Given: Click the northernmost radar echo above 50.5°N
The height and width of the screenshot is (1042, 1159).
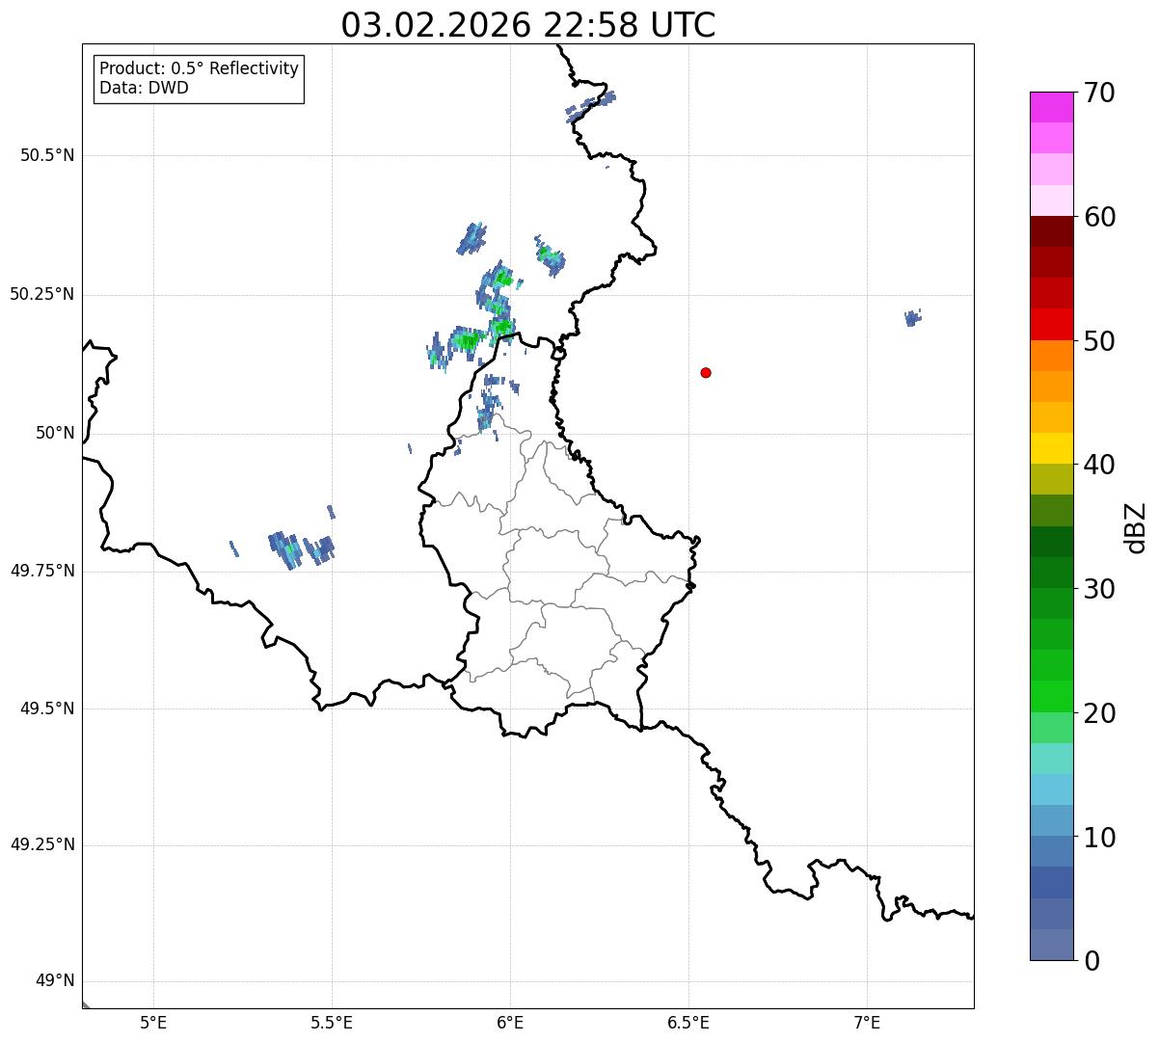Looking at the screenshot, I should coord(591,103).
